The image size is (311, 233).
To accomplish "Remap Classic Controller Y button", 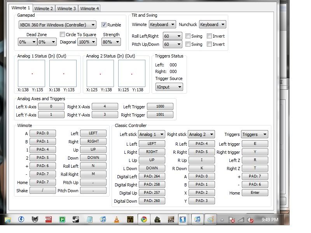I will (202, 201).
